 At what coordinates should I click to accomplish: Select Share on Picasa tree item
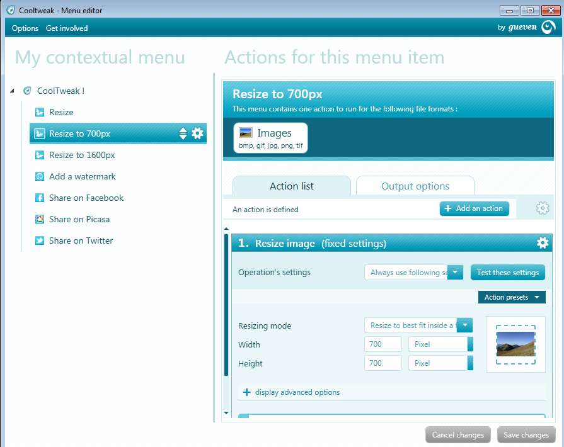click(x=79, y=219)
